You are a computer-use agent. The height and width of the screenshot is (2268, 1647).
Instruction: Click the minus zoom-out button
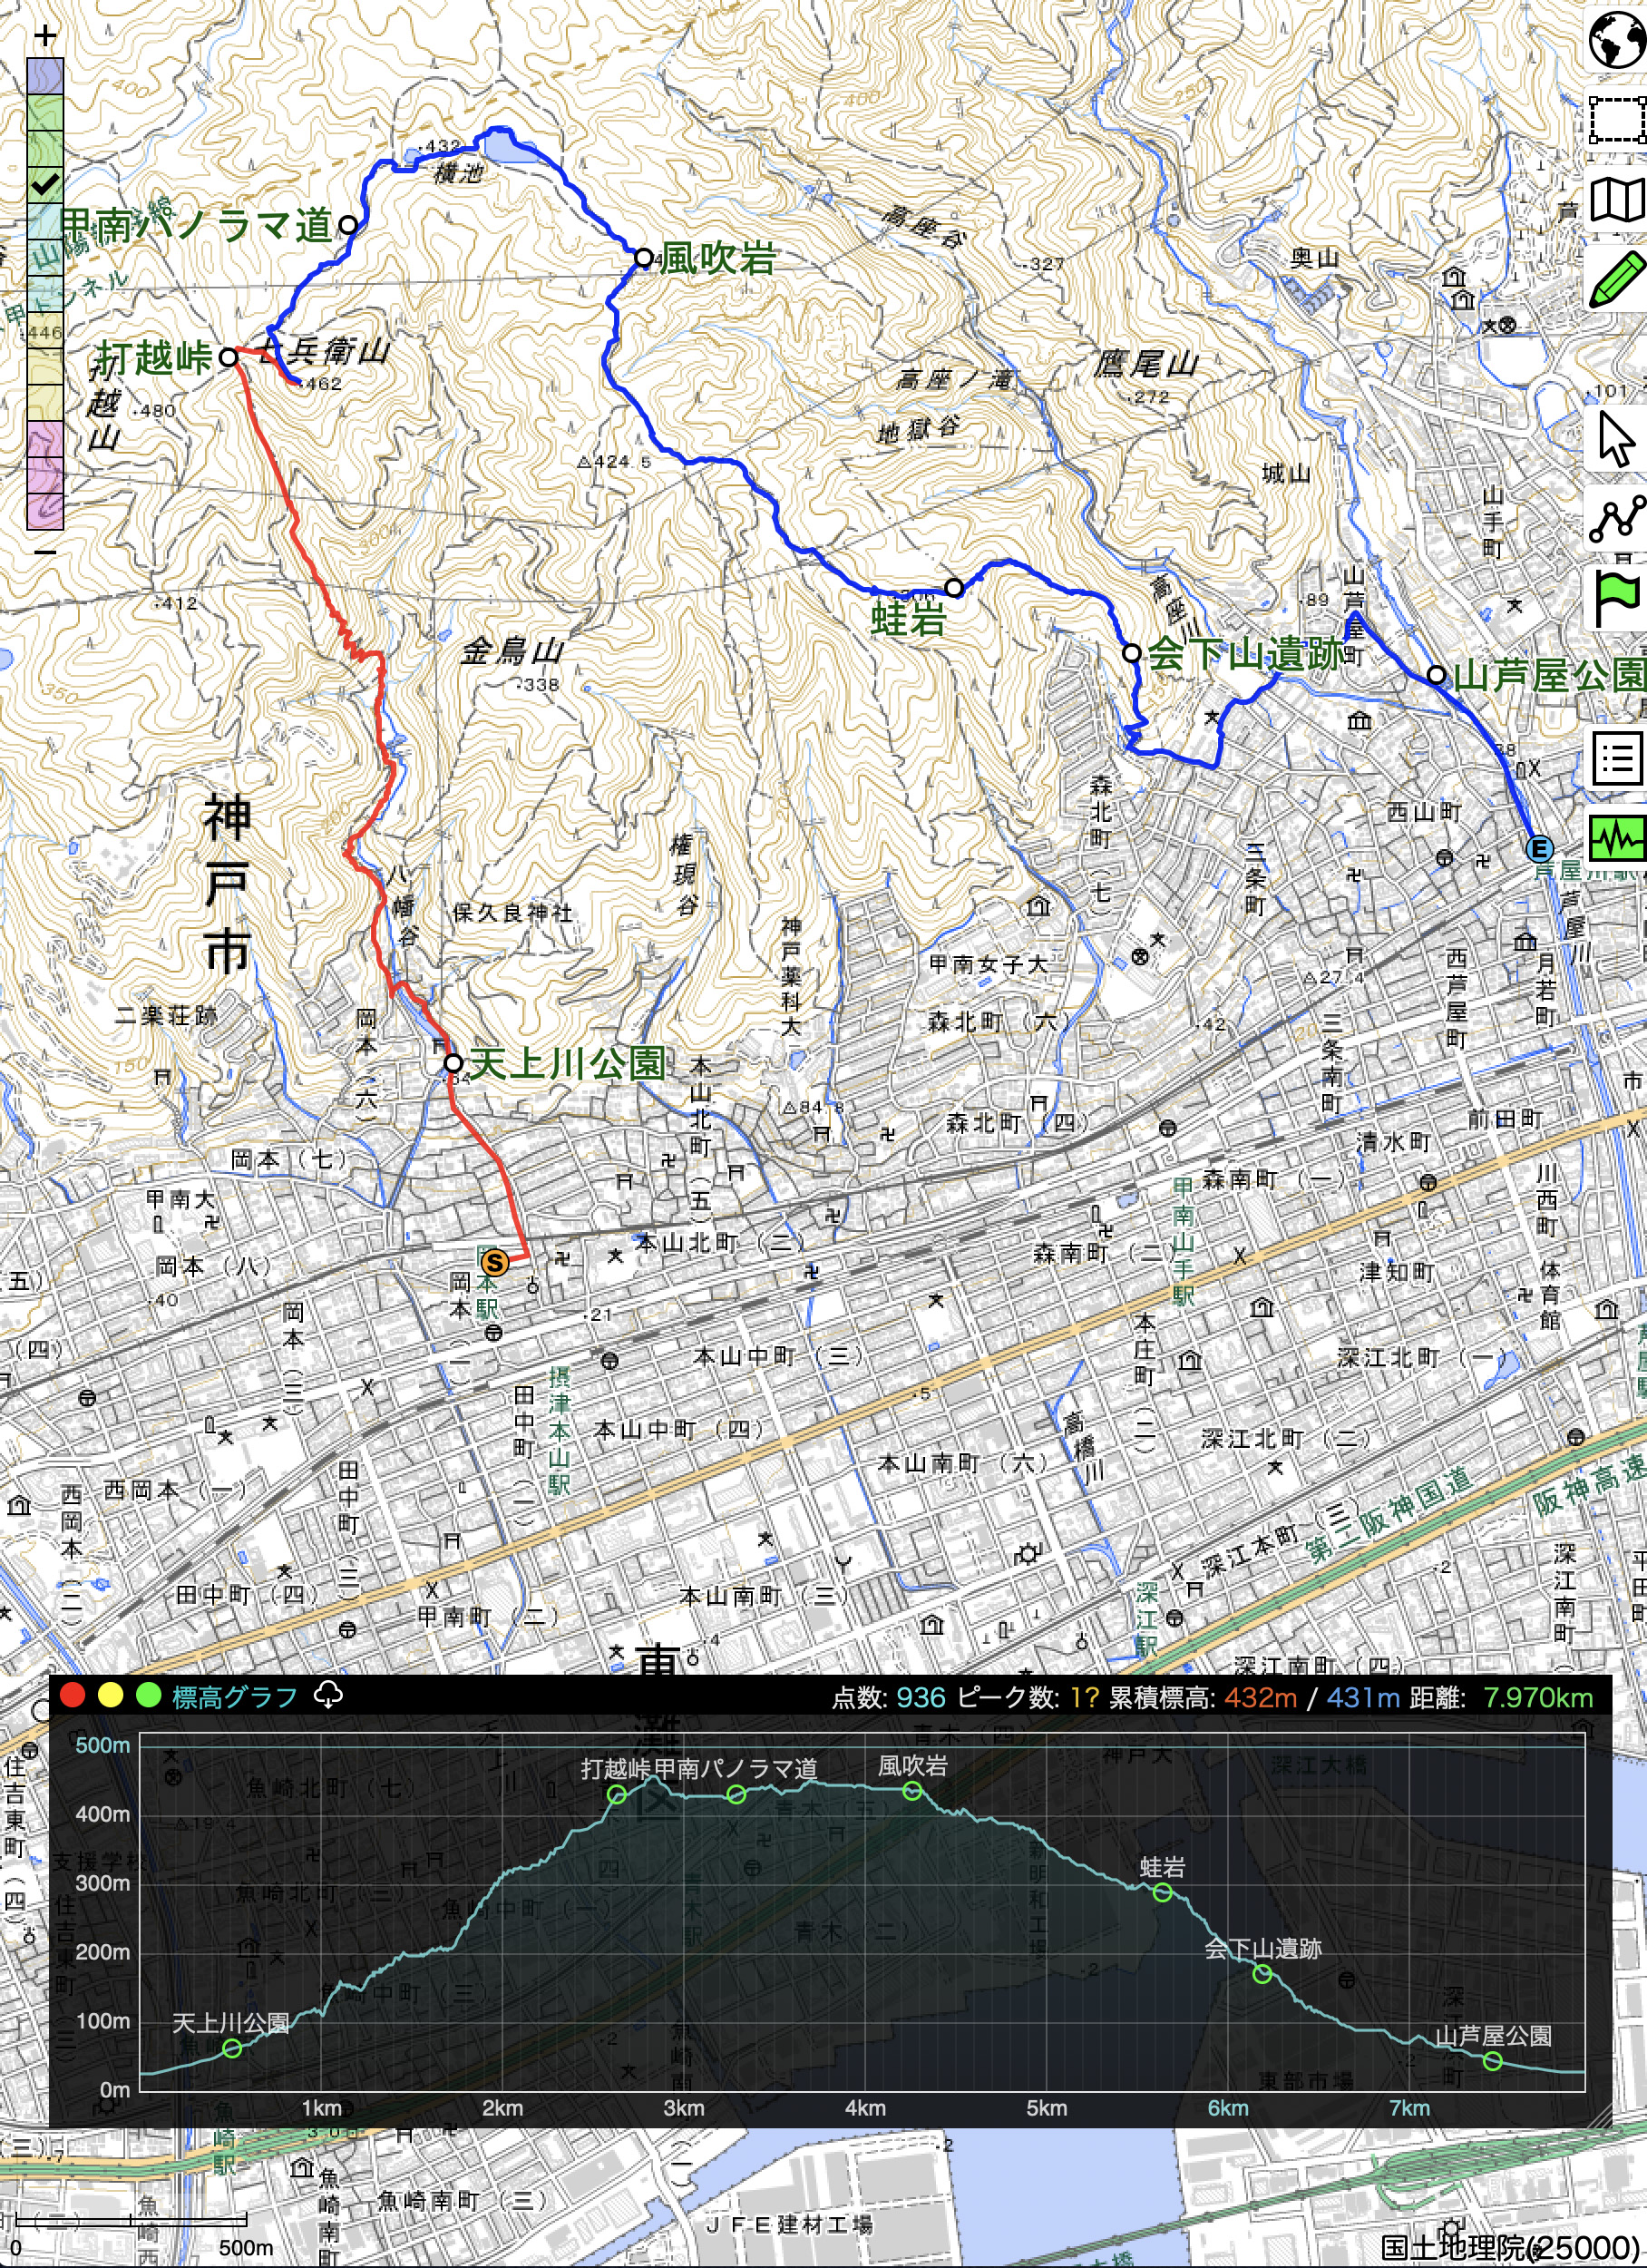click(45, 551)
